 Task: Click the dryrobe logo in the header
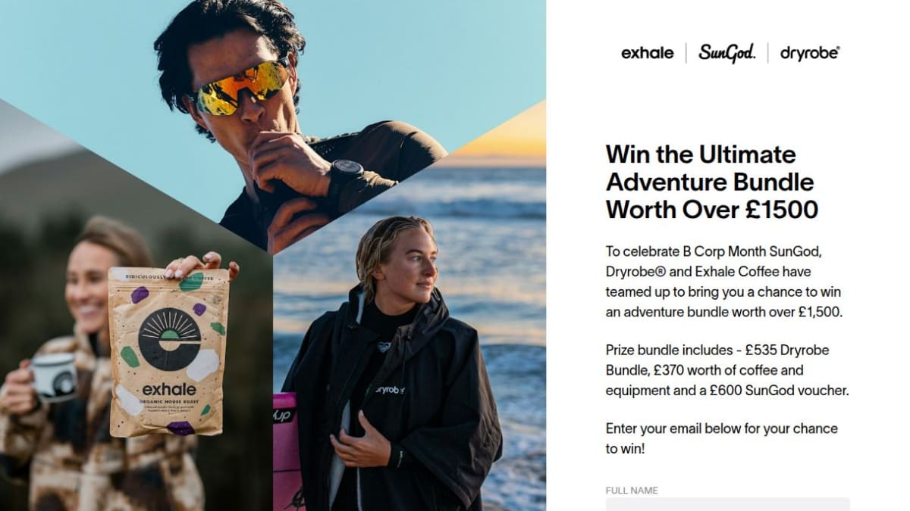coord(810,53)
